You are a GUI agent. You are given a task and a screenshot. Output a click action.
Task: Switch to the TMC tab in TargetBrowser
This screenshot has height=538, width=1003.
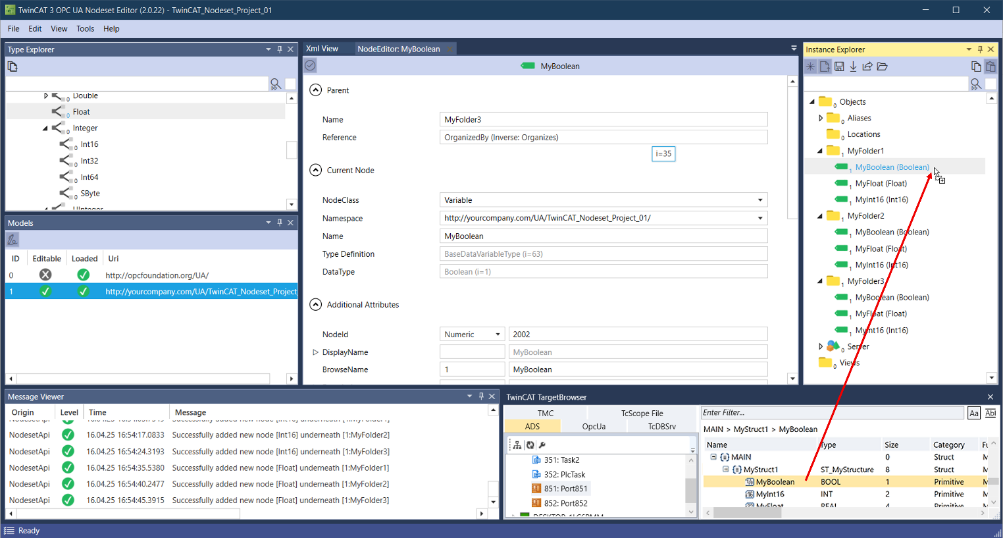pyautogui.click(x=546, y=413)
